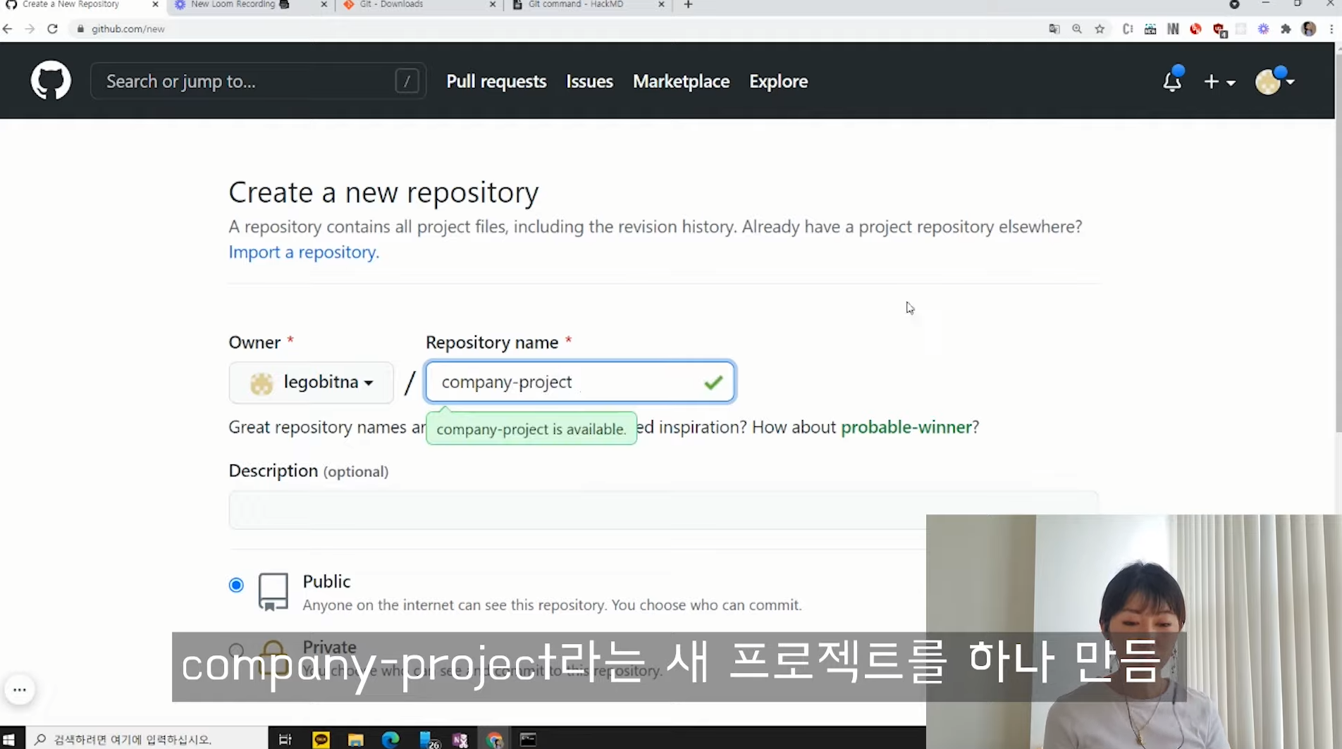Screen dimensions: 1342x749
Task: Select the Private radio button
Action: click(236, 650)
